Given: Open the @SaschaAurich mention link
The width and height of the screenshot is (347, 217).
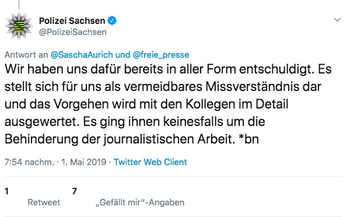Looking at the screenshot, I should 82,55.
